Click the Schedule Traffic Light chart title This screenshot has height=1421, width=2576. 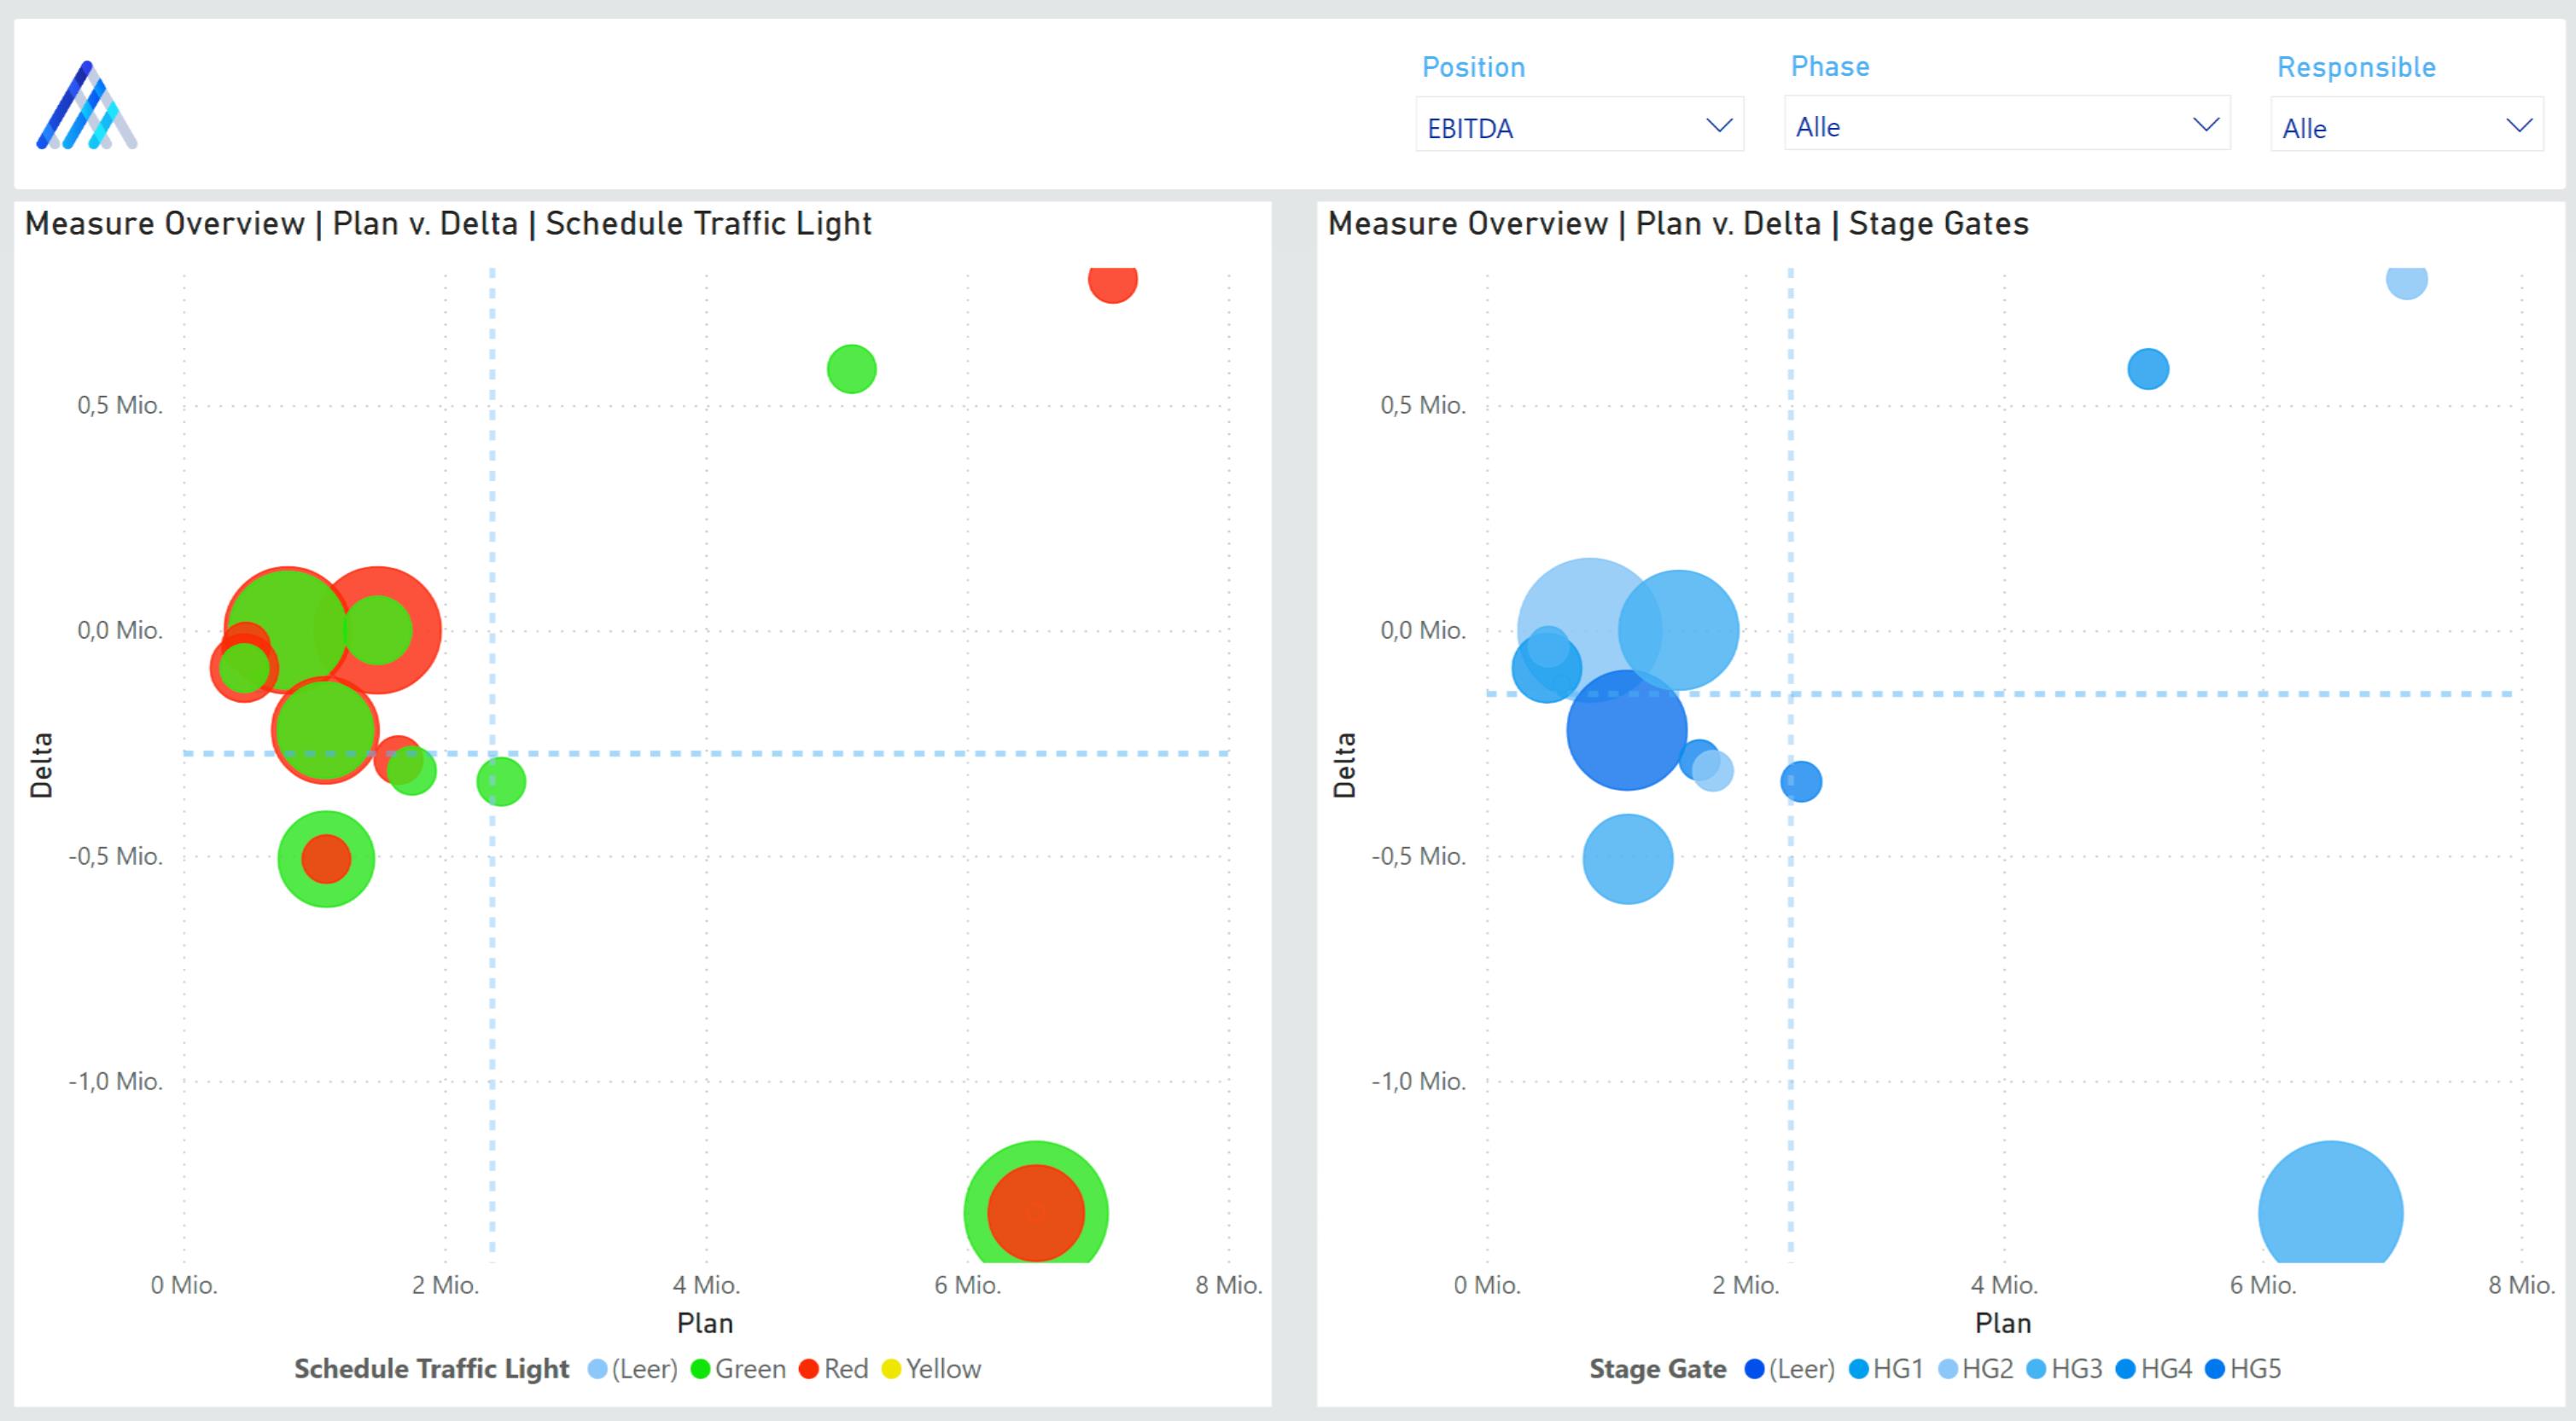tap(448, 223)
